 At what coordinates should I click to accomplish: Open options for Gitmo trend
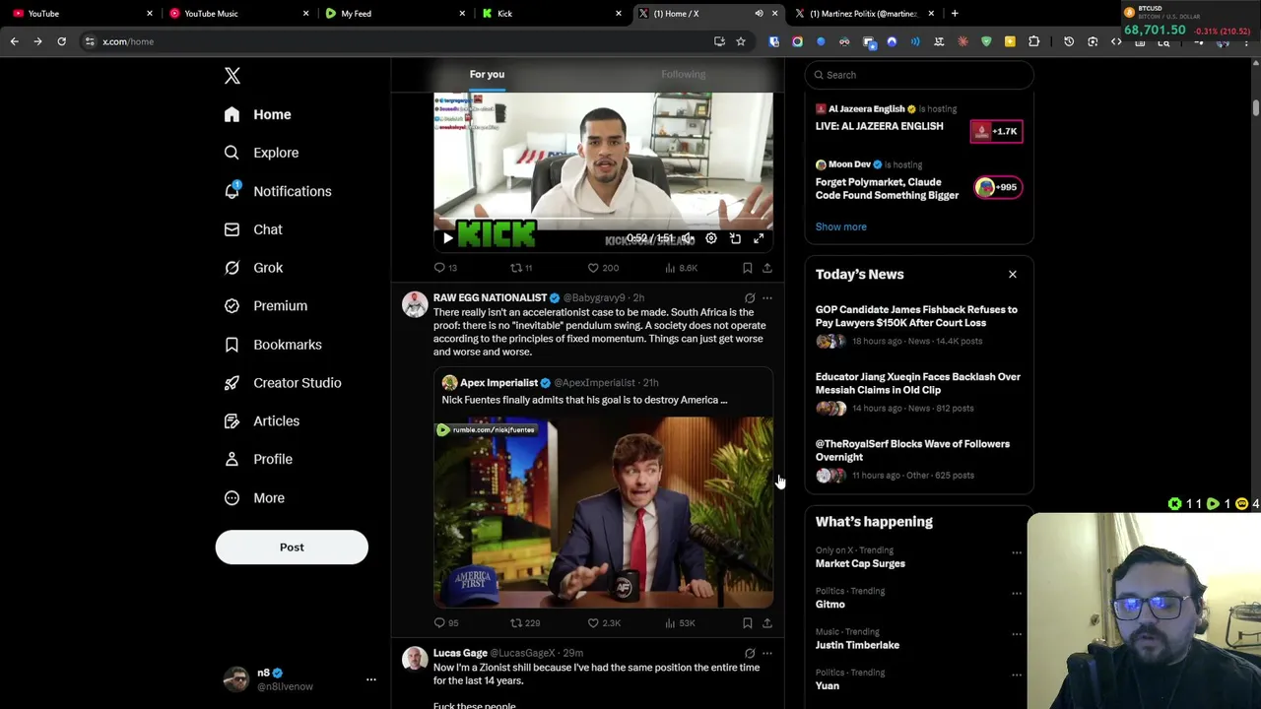tap(1017, 593)
